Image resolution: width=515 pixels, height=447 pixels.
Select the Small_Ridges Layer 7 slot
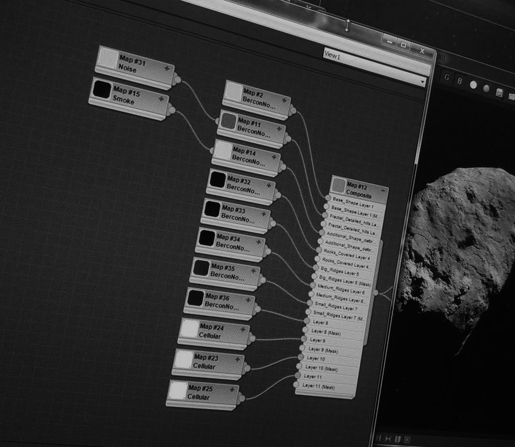(339, 306)
